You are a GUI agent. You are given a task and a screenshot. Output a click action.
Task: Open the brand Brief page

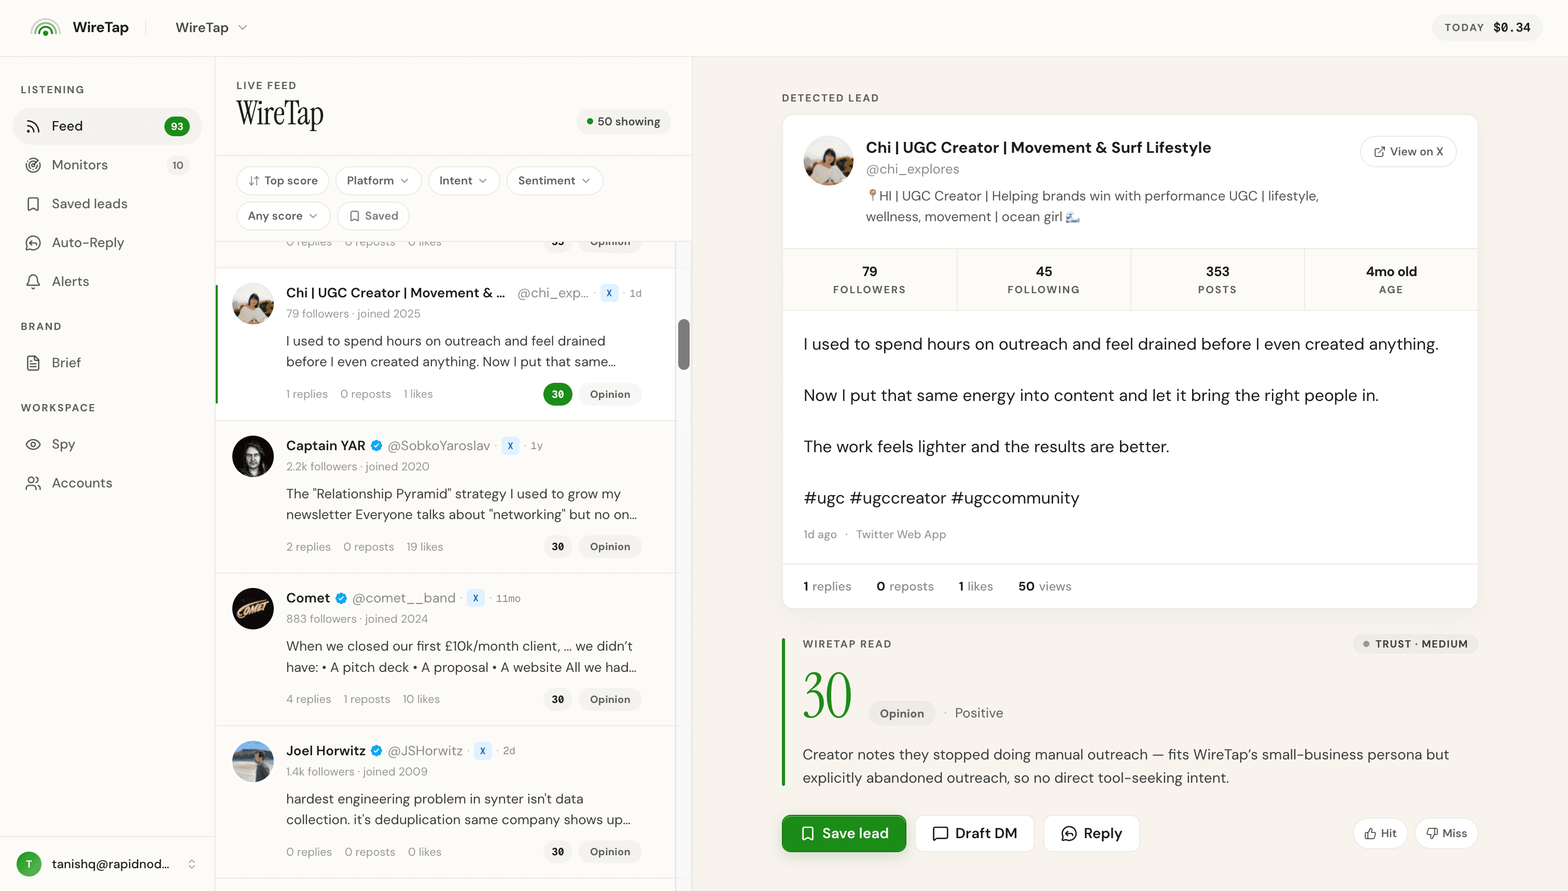(107, 363)
